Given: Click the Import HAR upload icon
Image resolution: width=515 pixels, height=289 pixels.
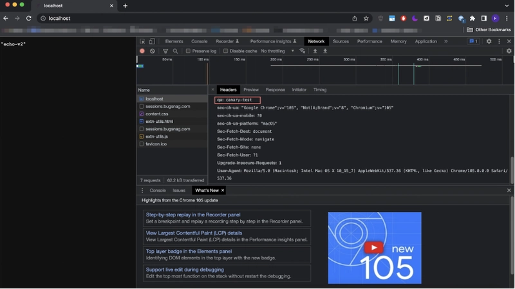Looking at the screenshot, I should 315,51.
